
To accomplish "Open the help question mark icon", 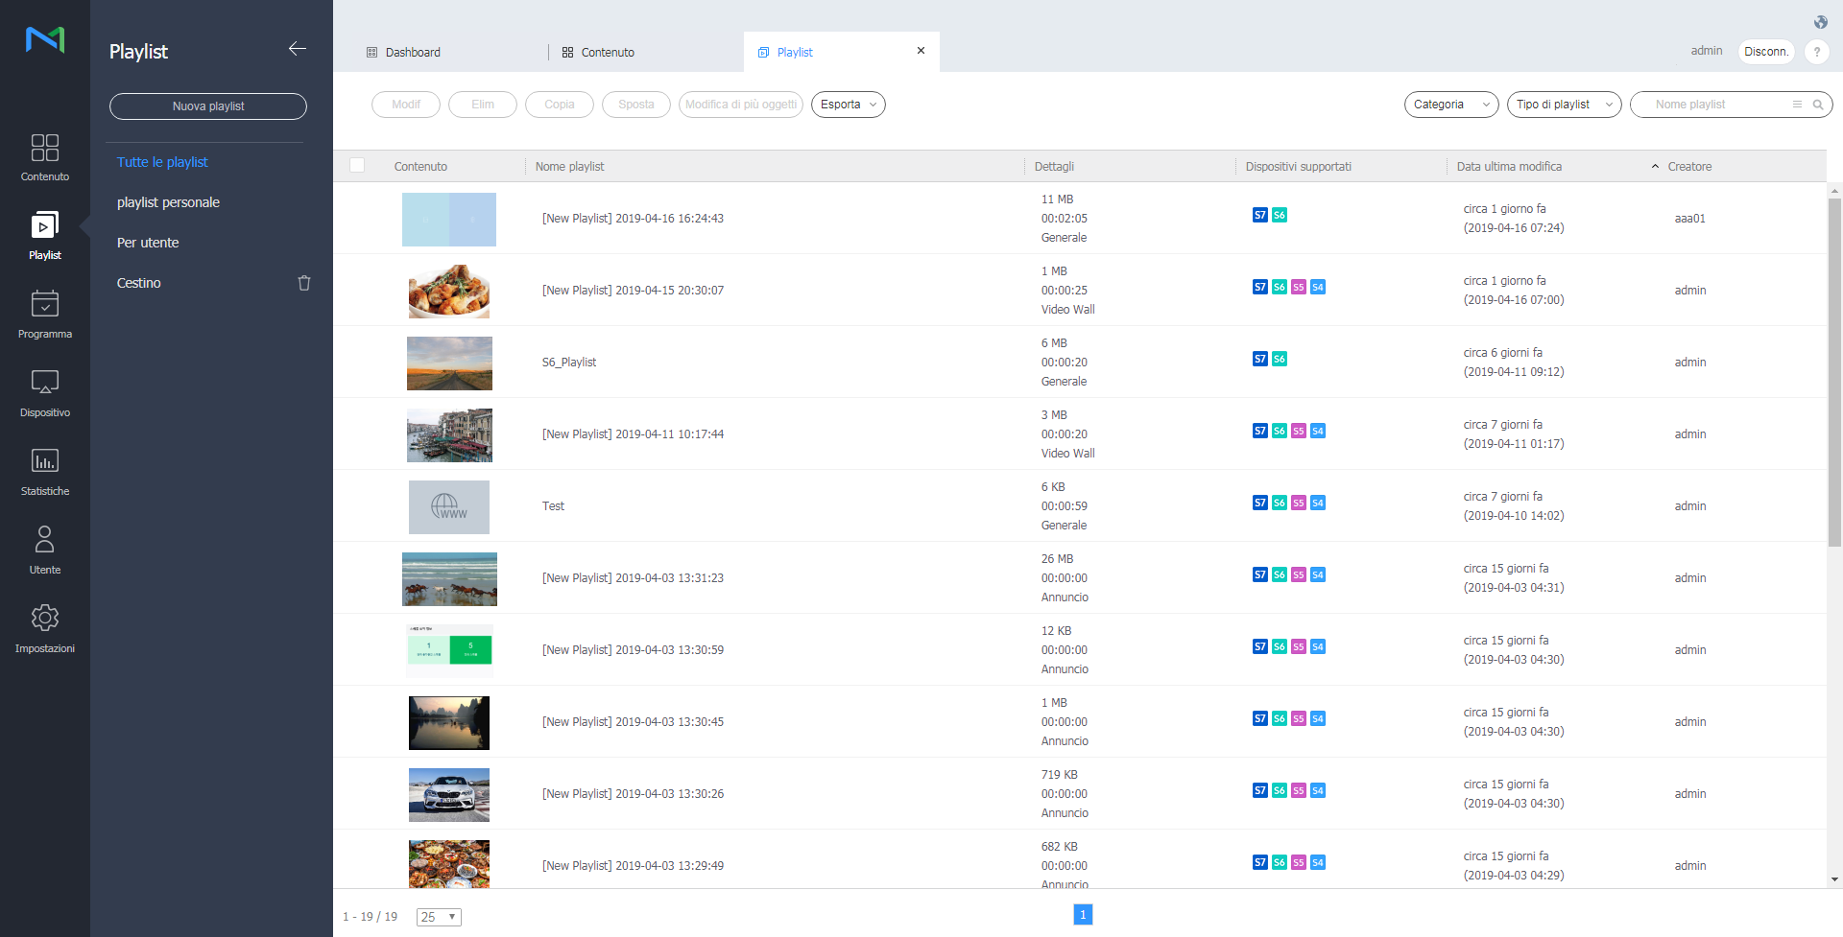I will pos(1816,52).
